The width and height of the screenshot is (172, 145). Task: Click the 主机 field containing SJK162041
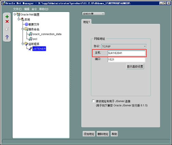pos(126,53)
